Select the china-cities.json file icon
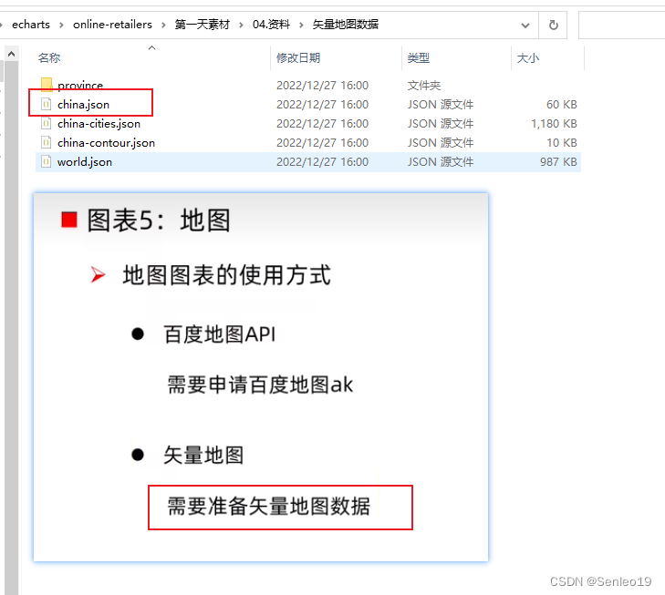This screenshot has height=595, width=665. 47,123
